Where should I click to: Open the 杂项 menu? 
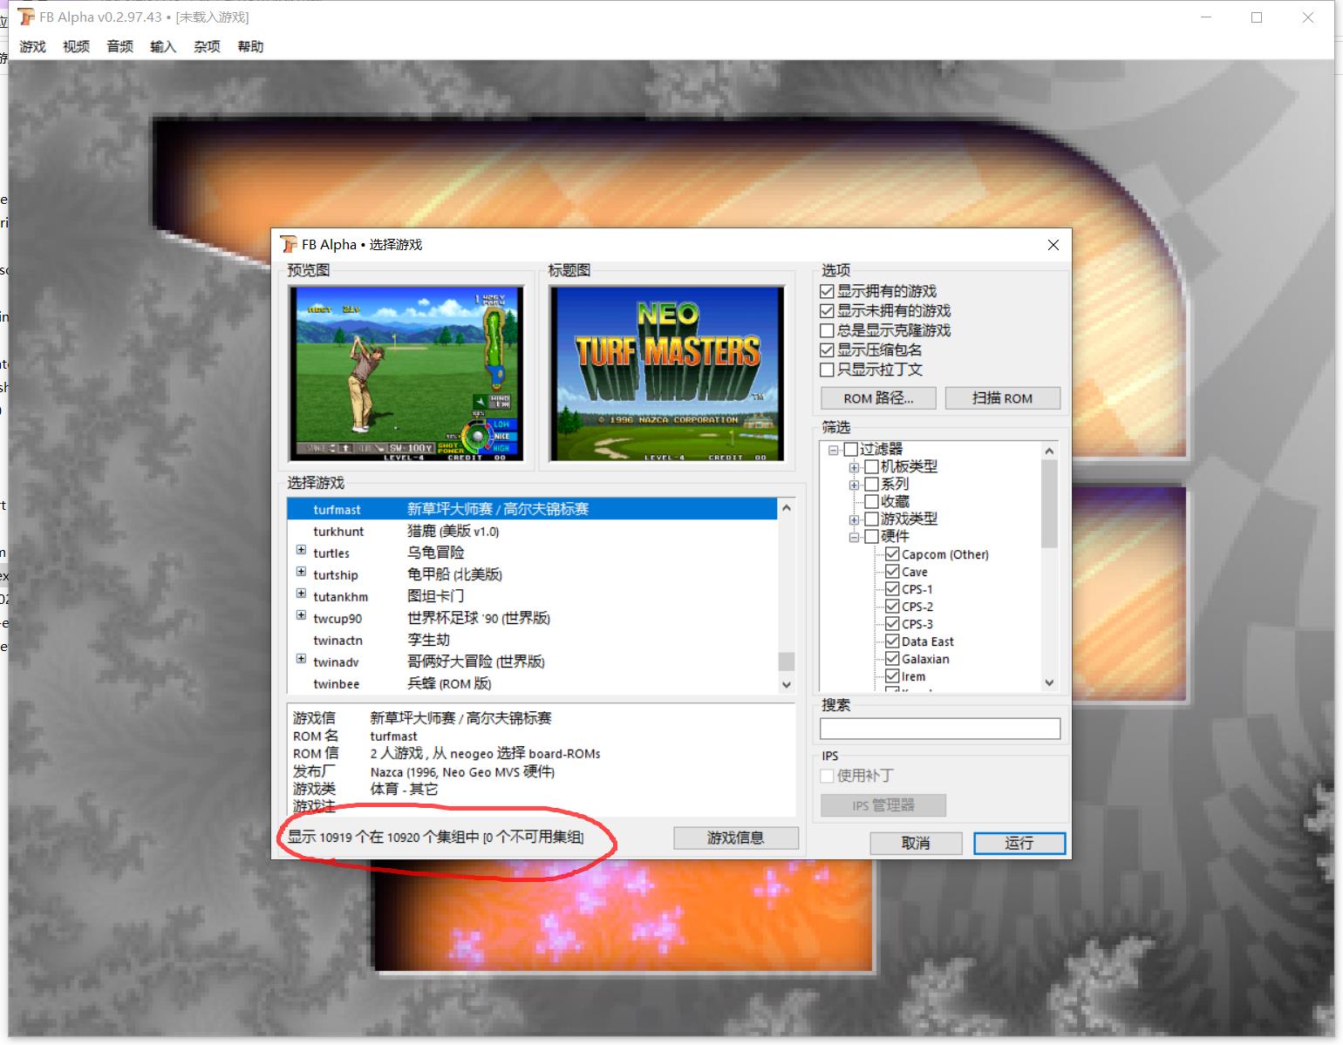coord(207,47)
